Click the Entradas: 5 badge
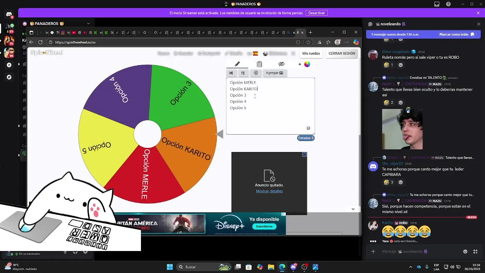Viewport: 485px width, 273px height. 306,138
